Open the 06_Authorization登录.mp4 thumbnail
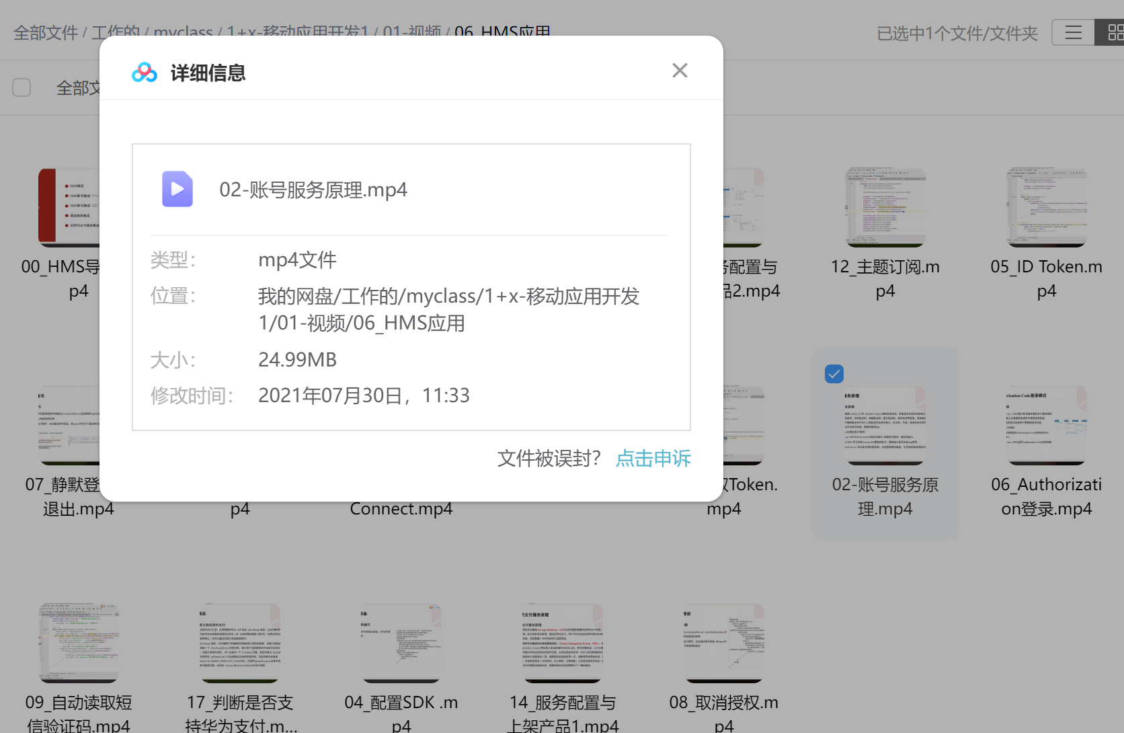 1047,426
